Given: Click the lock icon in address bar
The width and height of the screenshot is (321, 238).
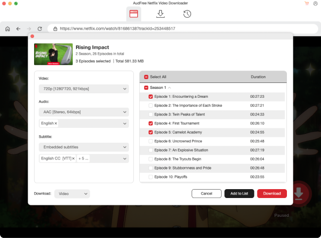Looking at the screenshot, I should point(55,29).
